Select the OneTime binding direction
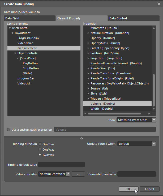This screenshot has height=196, width=163. pos(40,144)
